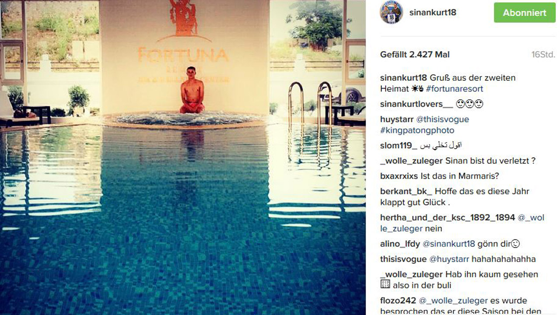Viewport: 560px width, 315px height.
Task: Click the green Abonniert button
Action: (x=525, y=13)
